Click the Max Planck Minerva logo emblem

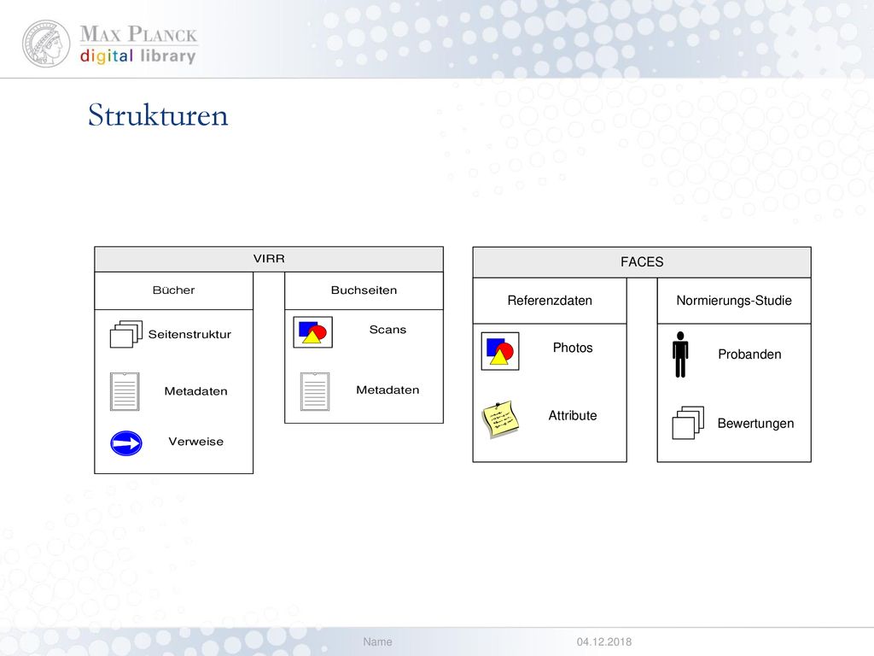(x=46, y=44)
